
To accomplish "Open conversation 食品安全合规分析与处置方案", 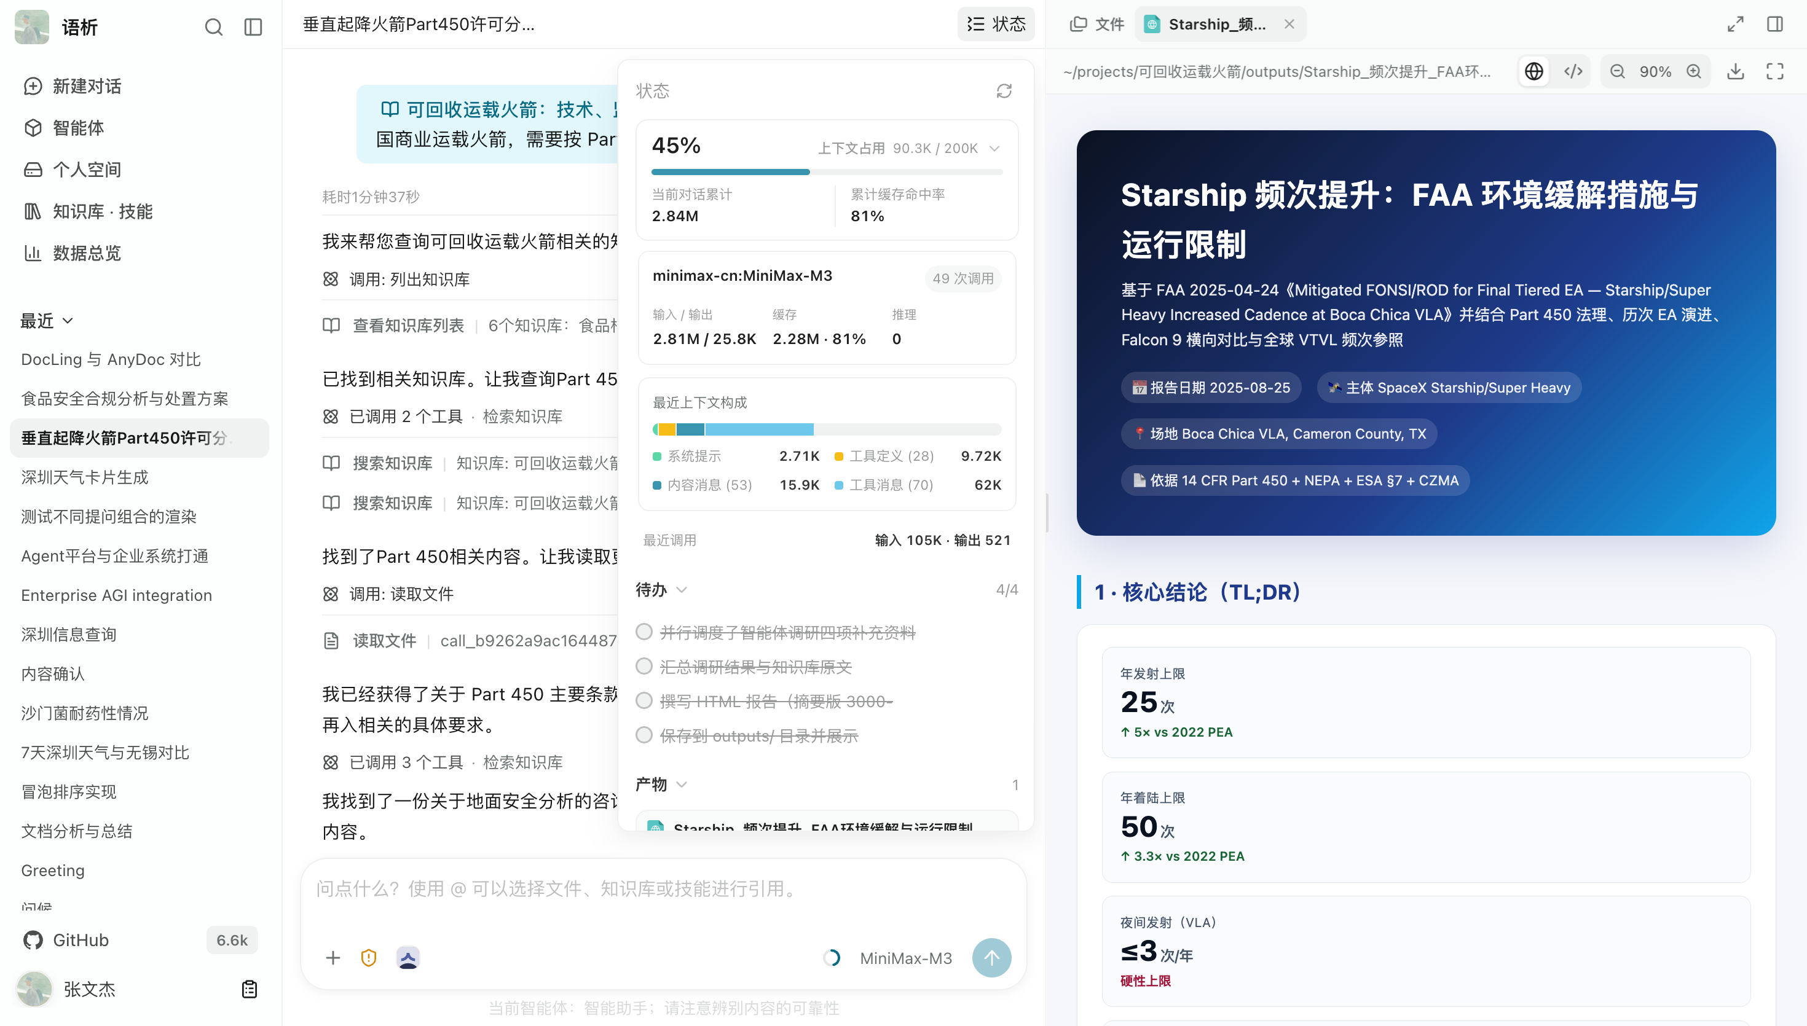I will click(x=125, y=399).
